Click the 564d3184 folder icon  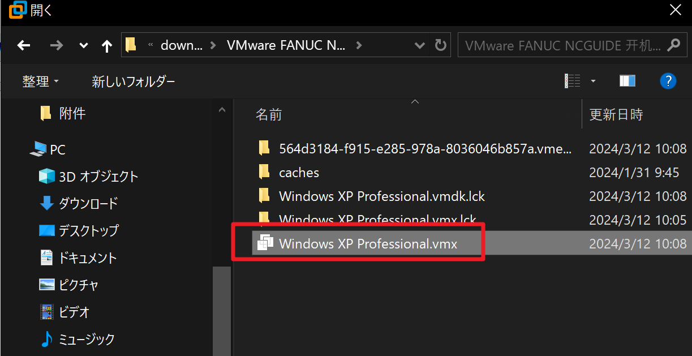pos(264,148)
